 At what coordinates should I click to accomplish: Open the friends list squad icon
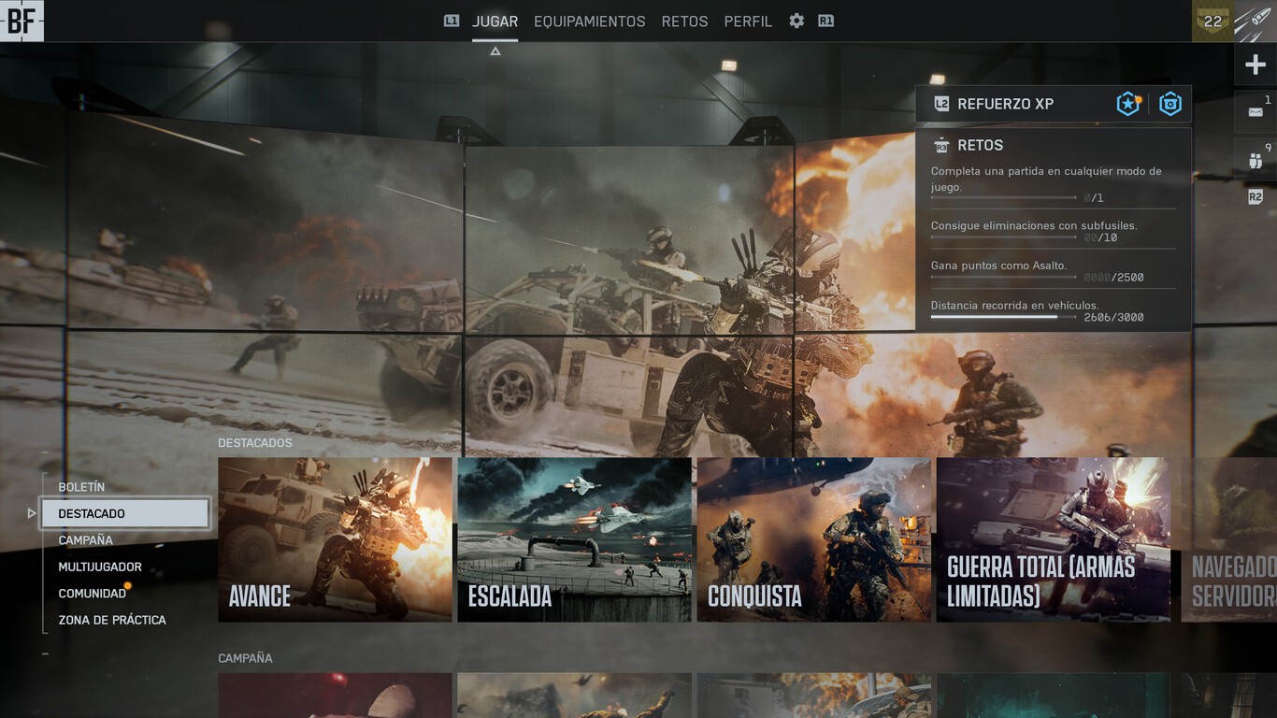pyautogui.click(x=1255, y=160)
